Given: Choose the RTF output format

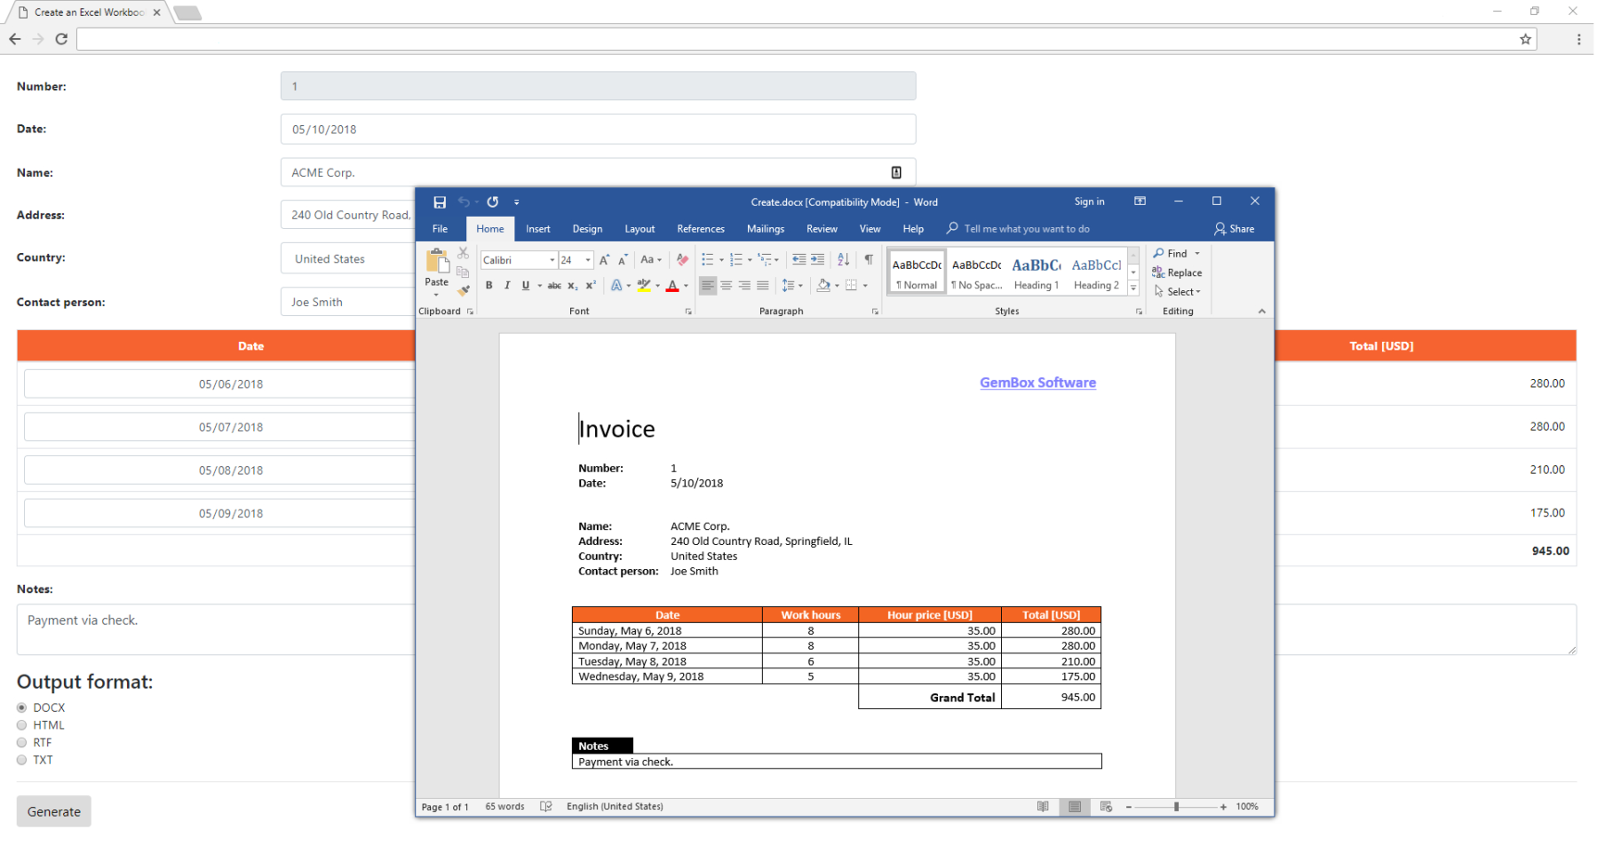Looking at the screenshot, I should [x=21, y=742].
